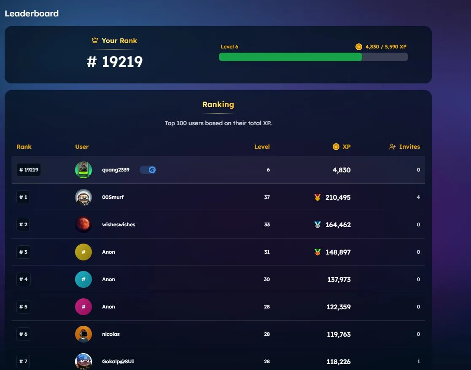Screen dimensions: 471x370
Task: Open wisheswishes' red planet avatar
Action: (x=83, y=225)
